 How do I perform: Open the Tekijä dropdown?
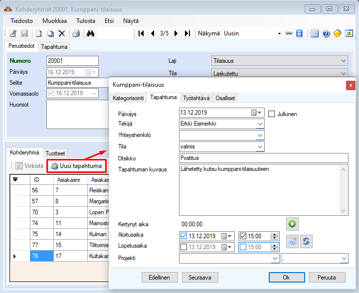(x=260, y=124)
